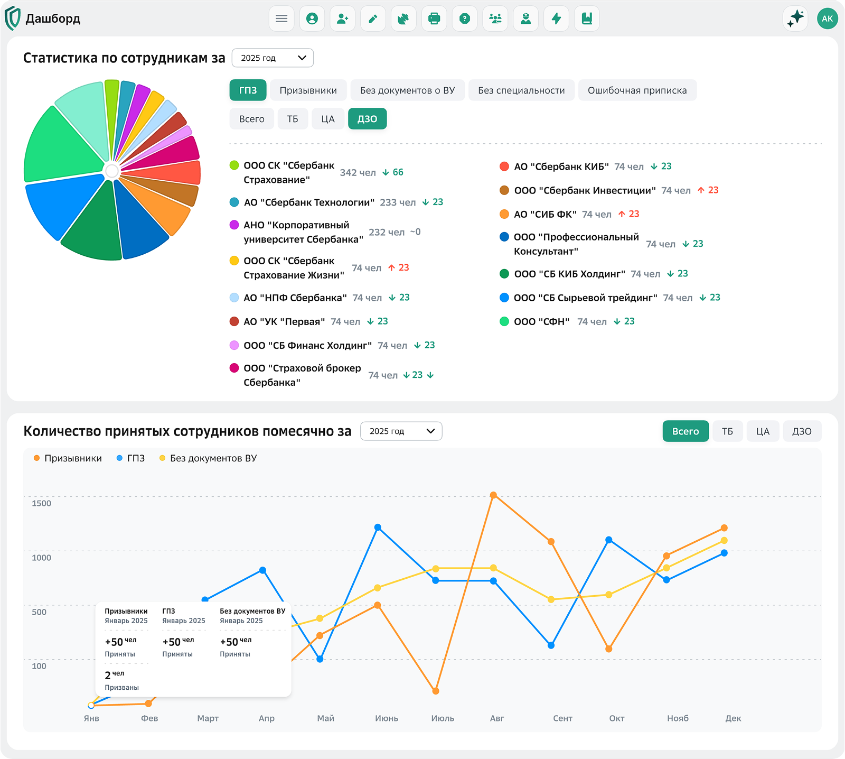Open the book icon in toolbar
The image size is (845, 759).
click(587, 19)
